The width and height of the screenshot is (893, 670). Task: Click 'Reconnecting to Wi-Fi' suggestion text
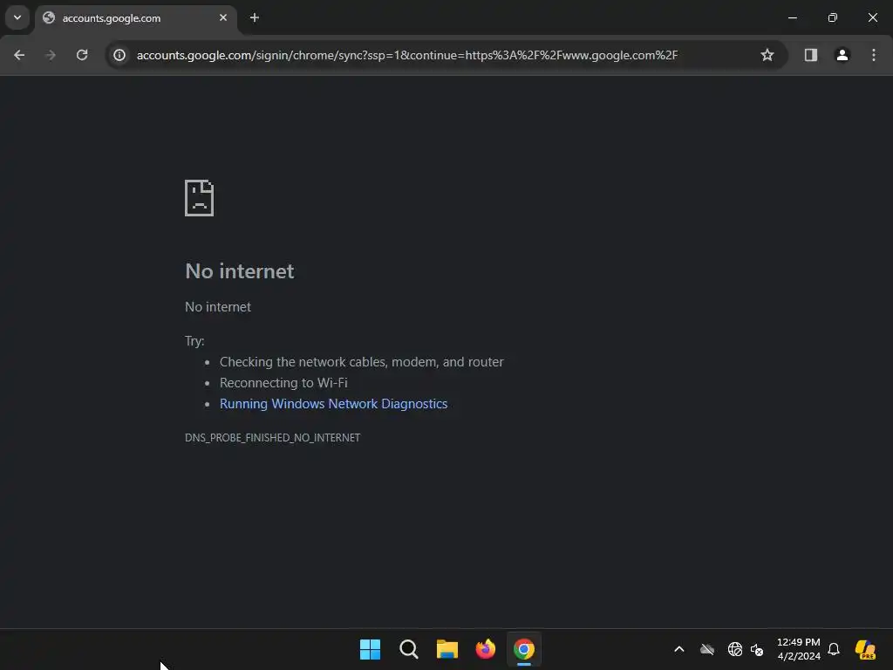coord(283,383)
